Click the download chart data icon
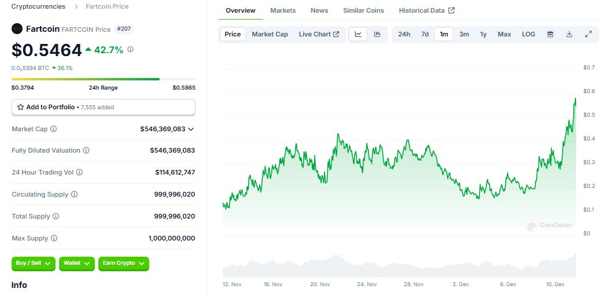This screenshot has width=605, height=296. point(569,34)
